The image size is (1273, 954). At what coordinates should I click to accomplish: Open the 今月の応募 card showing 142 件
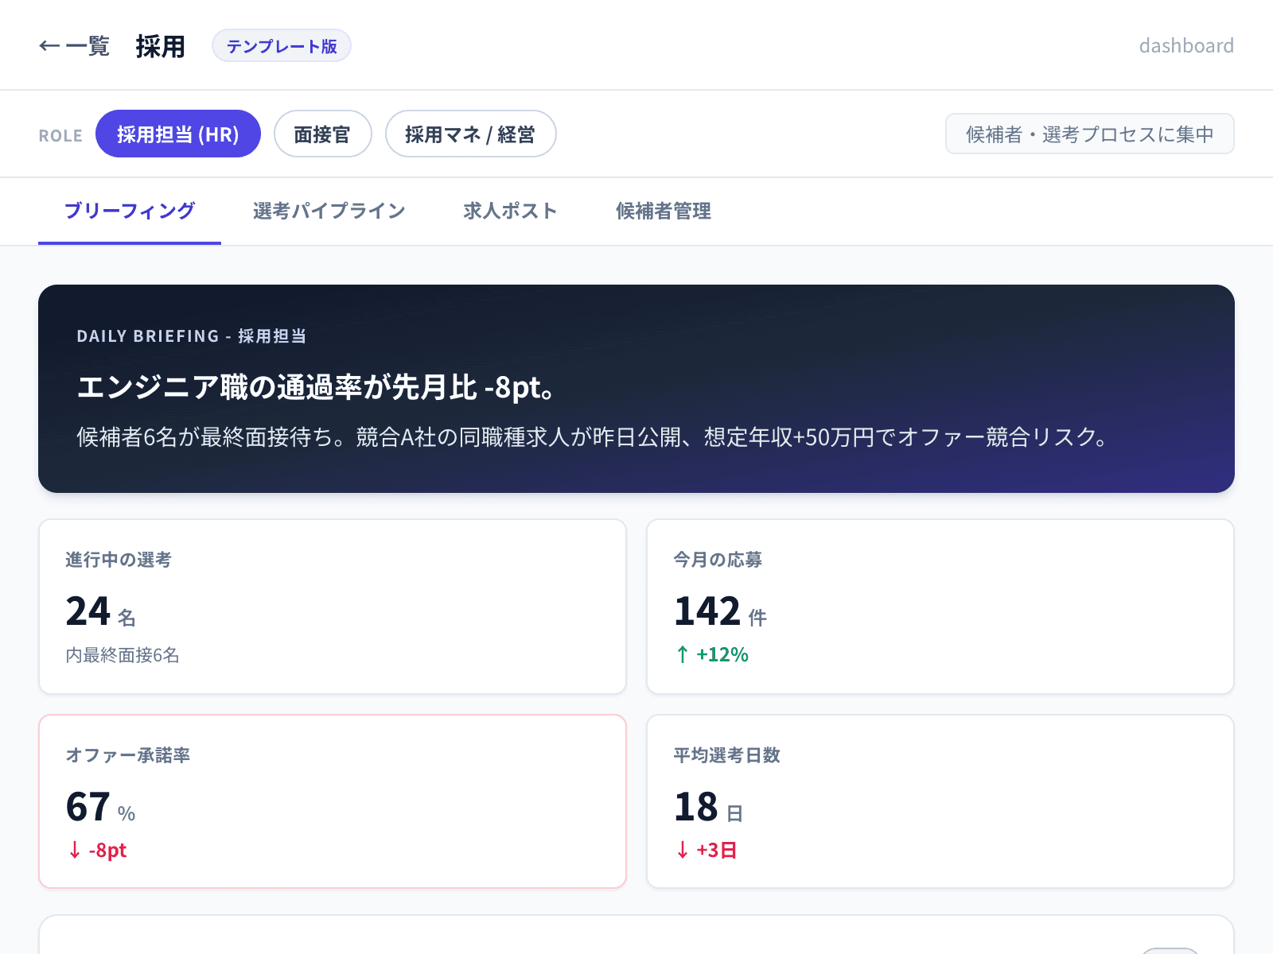point(940,607)
